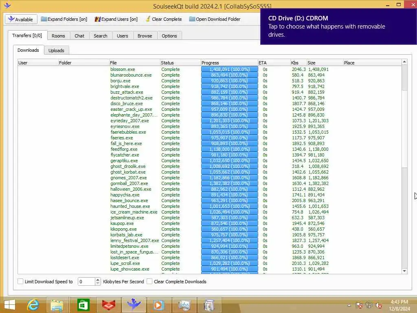The image size is (417, 313).
Task: Check Clear Complete Downloads checkbox
Action: click(150, 281)
